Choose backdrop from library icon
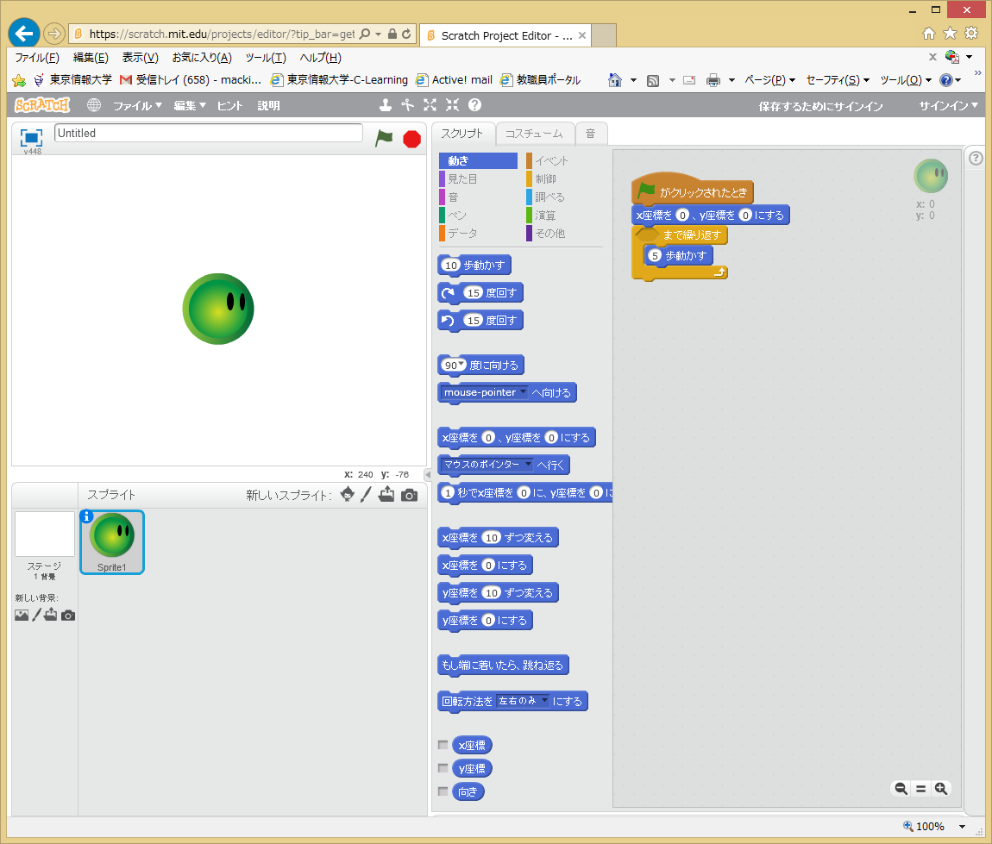 pos(22,616)
